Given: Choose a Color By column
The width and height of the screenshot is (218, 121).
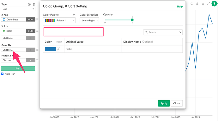Looking at the screenshot, I should pos(14,50).
